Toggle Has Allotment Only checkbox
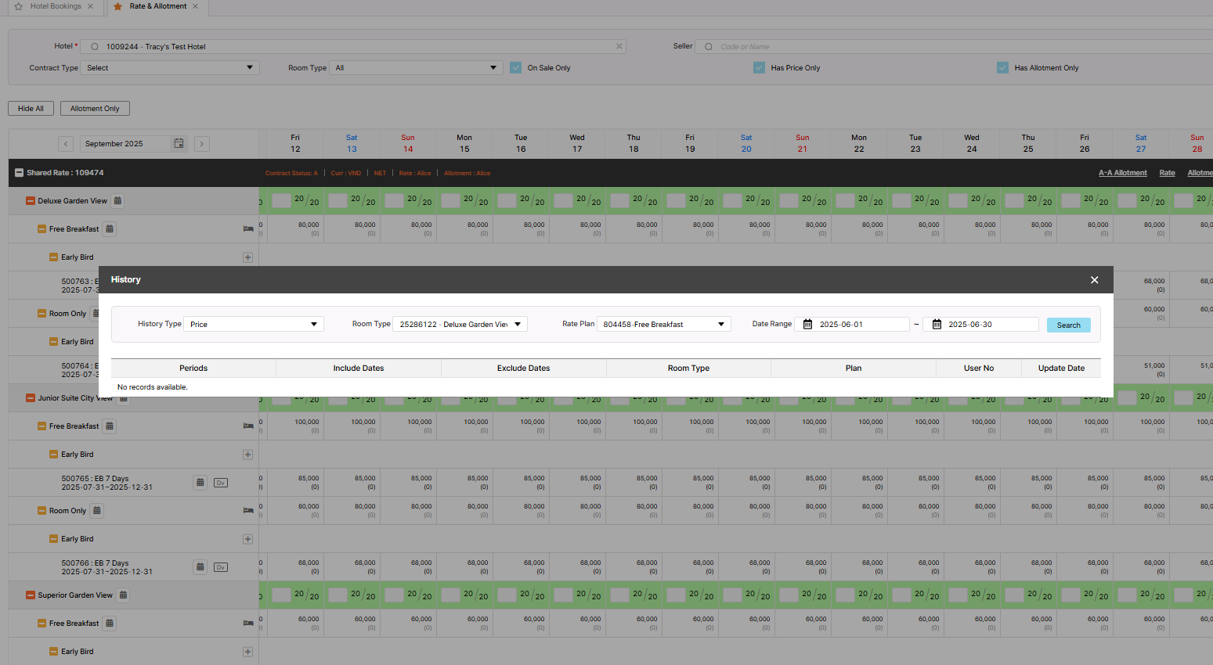1213x665 pixels. (x=1002, y=68)
